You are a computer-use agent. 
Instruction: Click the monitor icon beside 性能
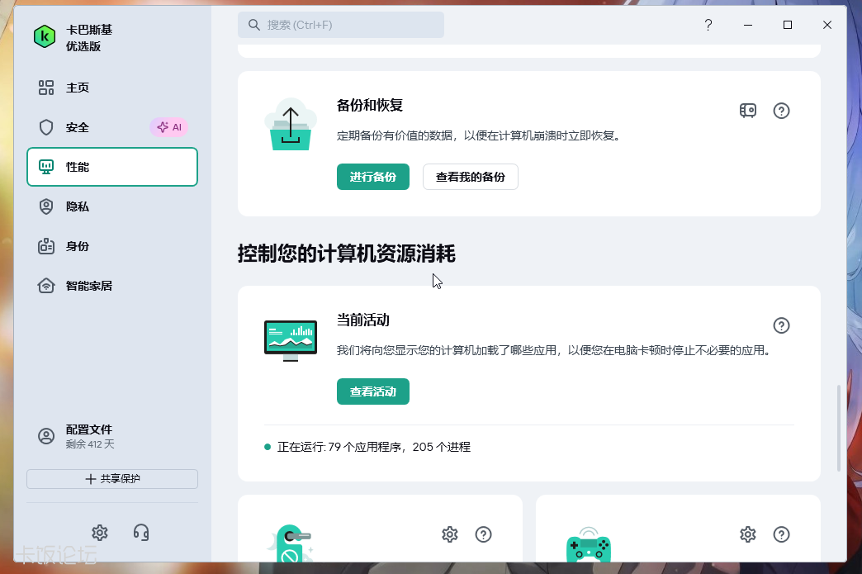click(46, 167)
